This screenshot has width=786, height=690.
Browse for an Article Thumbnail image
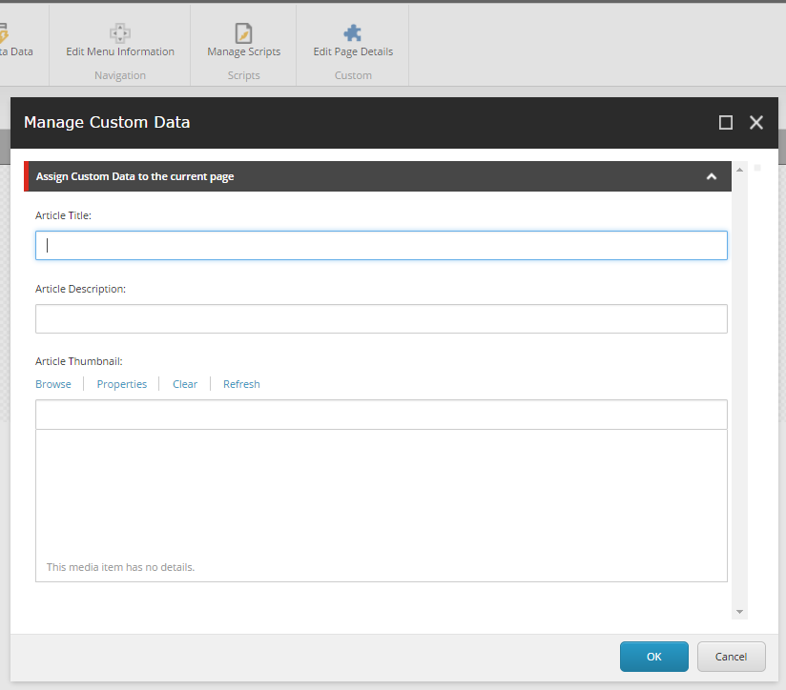click(x=53, y=384)
